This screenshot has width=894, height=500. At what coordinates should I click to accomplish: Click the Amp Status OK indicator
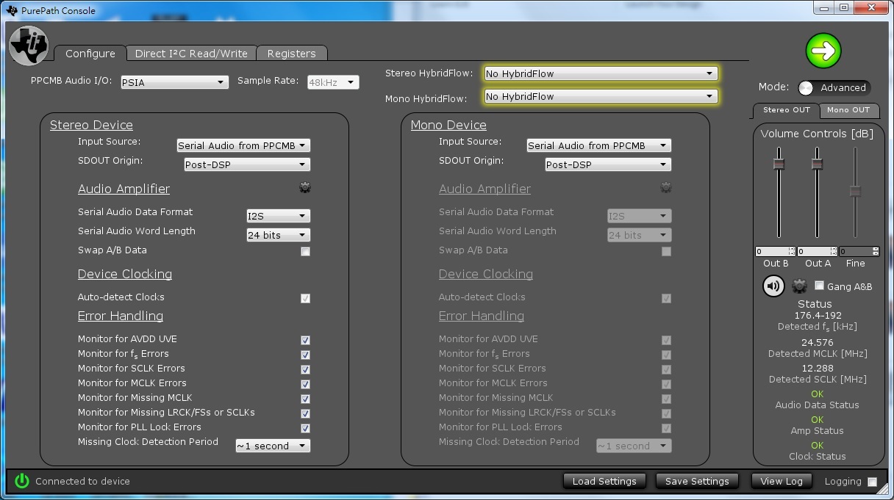(817, 419)
